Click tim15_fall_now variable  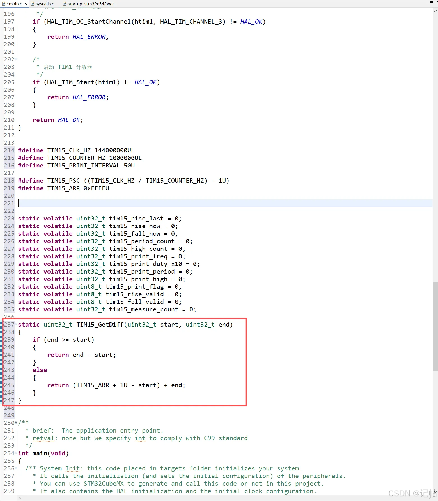coord(135,234)
